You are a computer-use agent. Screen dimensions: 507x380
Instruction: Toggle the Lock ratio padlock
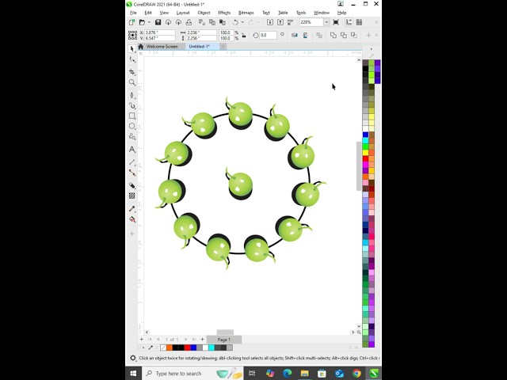pos(244,35)
